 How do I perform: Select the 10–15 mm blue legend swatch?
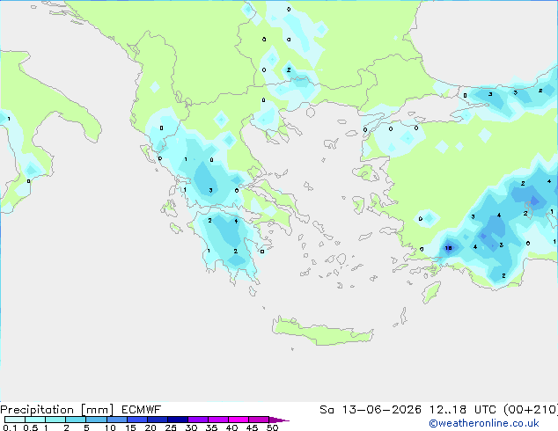click(117, 420)
